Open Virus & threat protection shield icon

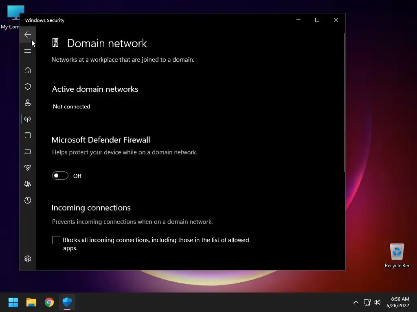click(x=28, y=87)
